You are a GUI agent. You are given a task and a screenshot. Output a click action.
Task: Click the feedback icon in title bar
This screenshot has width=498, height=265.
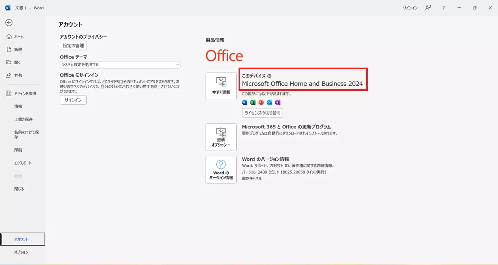[428, 8]
